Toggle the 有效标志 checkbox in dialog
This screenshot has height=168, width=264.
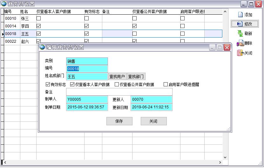tap(48, 84)
